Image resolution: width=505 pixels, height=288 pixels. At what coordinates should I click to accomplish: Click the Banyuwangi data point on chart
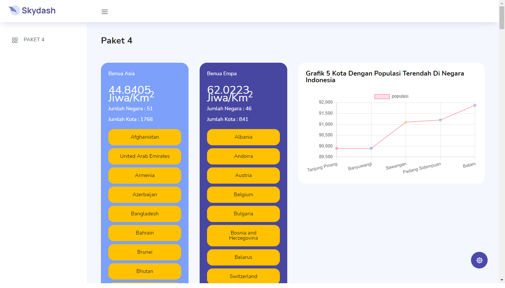click(x=371, y=148)
